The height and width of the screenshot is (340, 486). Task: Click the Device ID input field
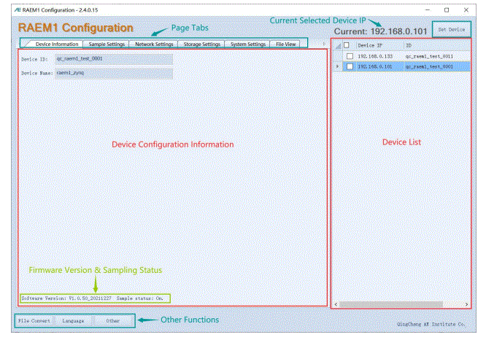(114, 59)
